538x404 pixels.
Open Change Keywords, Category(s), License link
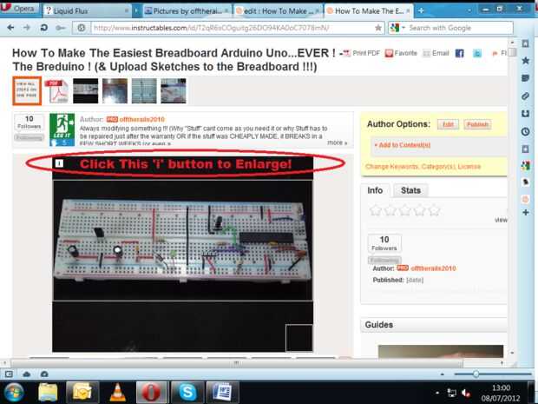[423, 167]
